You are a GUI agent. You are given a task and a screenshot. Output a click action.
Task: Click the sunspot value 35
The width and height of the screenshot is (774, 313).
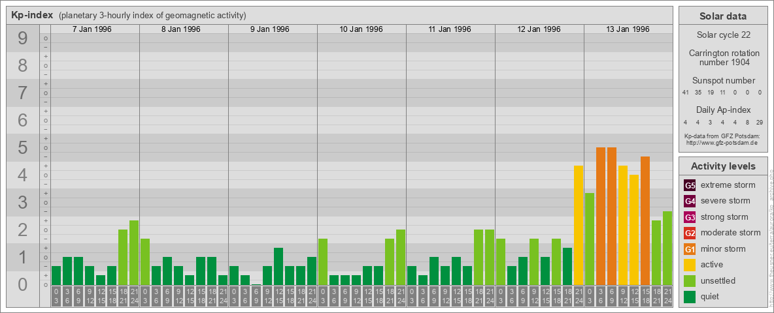(x=698, y=93)
